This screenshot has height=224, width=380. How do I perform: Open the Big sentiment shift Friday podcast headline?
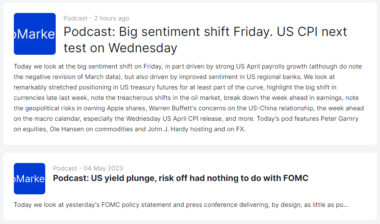point(205,40)
